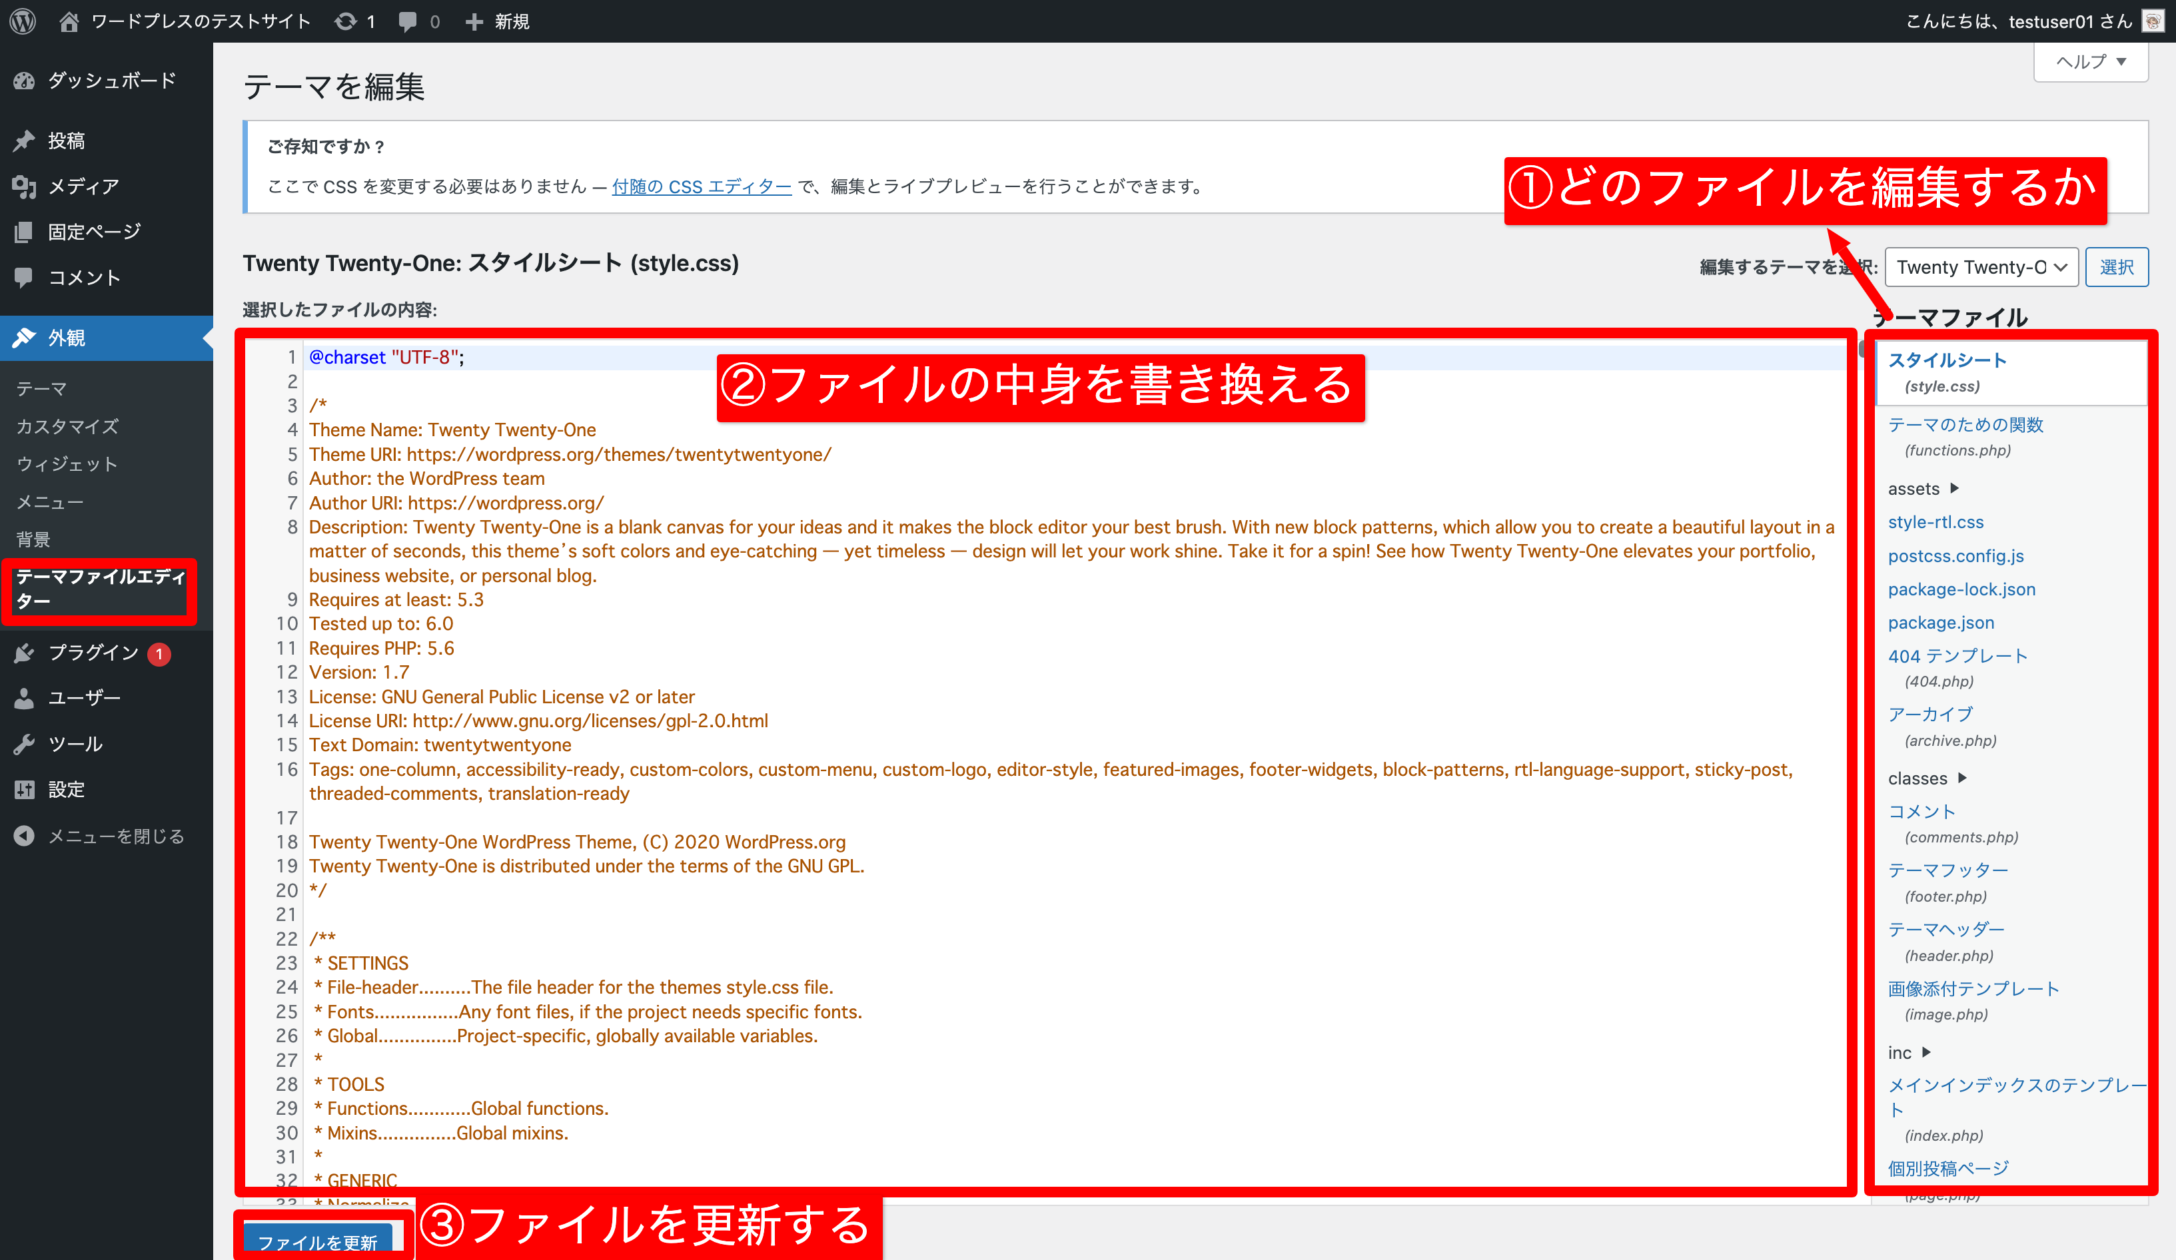
Task: Click the plugin update count badge
Action: tap(159, 654)
